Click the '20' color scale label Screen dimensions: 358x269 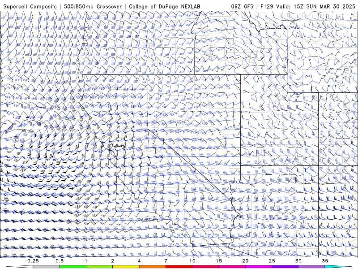tap(245, 261)
